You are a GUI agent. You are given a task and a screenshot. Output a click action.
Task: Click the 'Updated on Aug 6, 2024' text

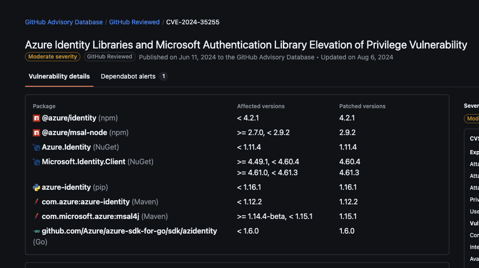357,57
